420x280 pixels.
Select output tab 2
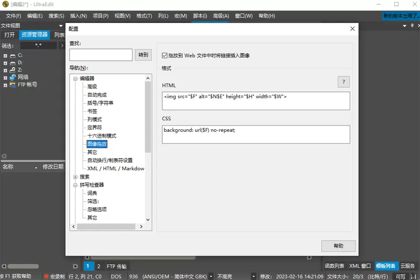point(99,266)
